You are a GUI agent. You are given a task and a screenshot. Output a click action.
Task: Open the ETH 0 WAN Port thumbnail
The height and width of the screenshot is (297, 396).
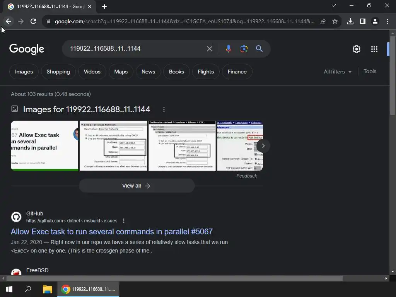coord(182,146)
